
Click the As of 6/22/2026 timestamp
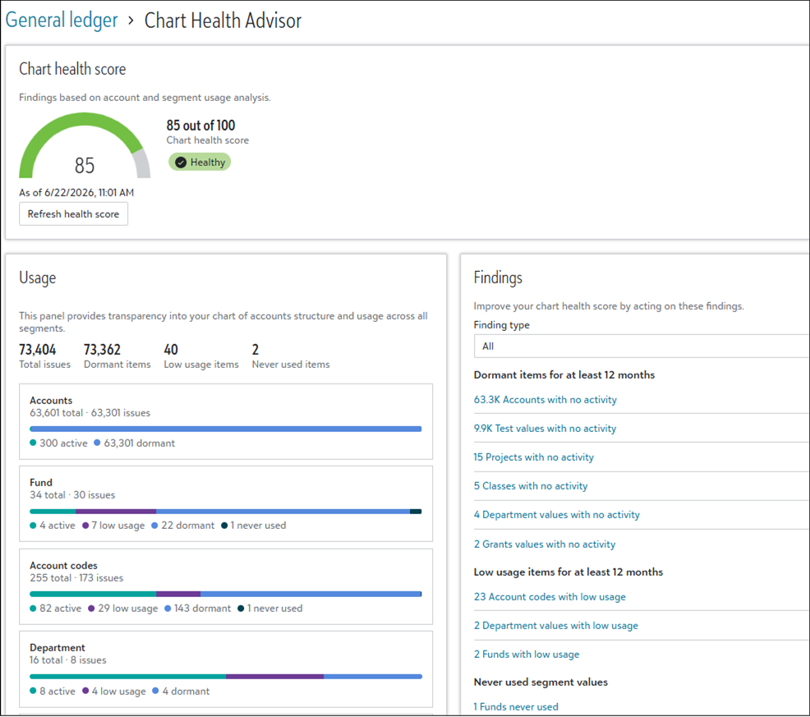coord(76,193)
